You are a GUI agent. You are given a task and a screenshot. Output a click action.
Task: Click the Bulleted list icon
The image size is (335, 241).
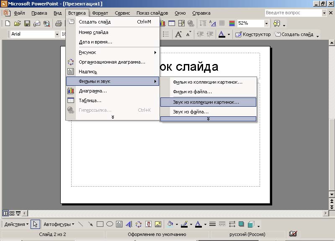(166, 34)
